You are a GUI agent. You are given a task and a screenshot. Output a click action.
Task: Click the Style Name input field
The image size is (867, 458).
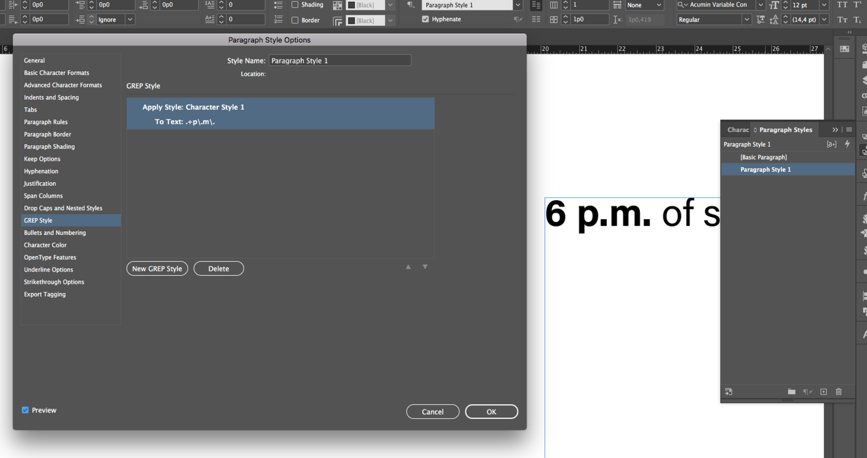(340, 61)
